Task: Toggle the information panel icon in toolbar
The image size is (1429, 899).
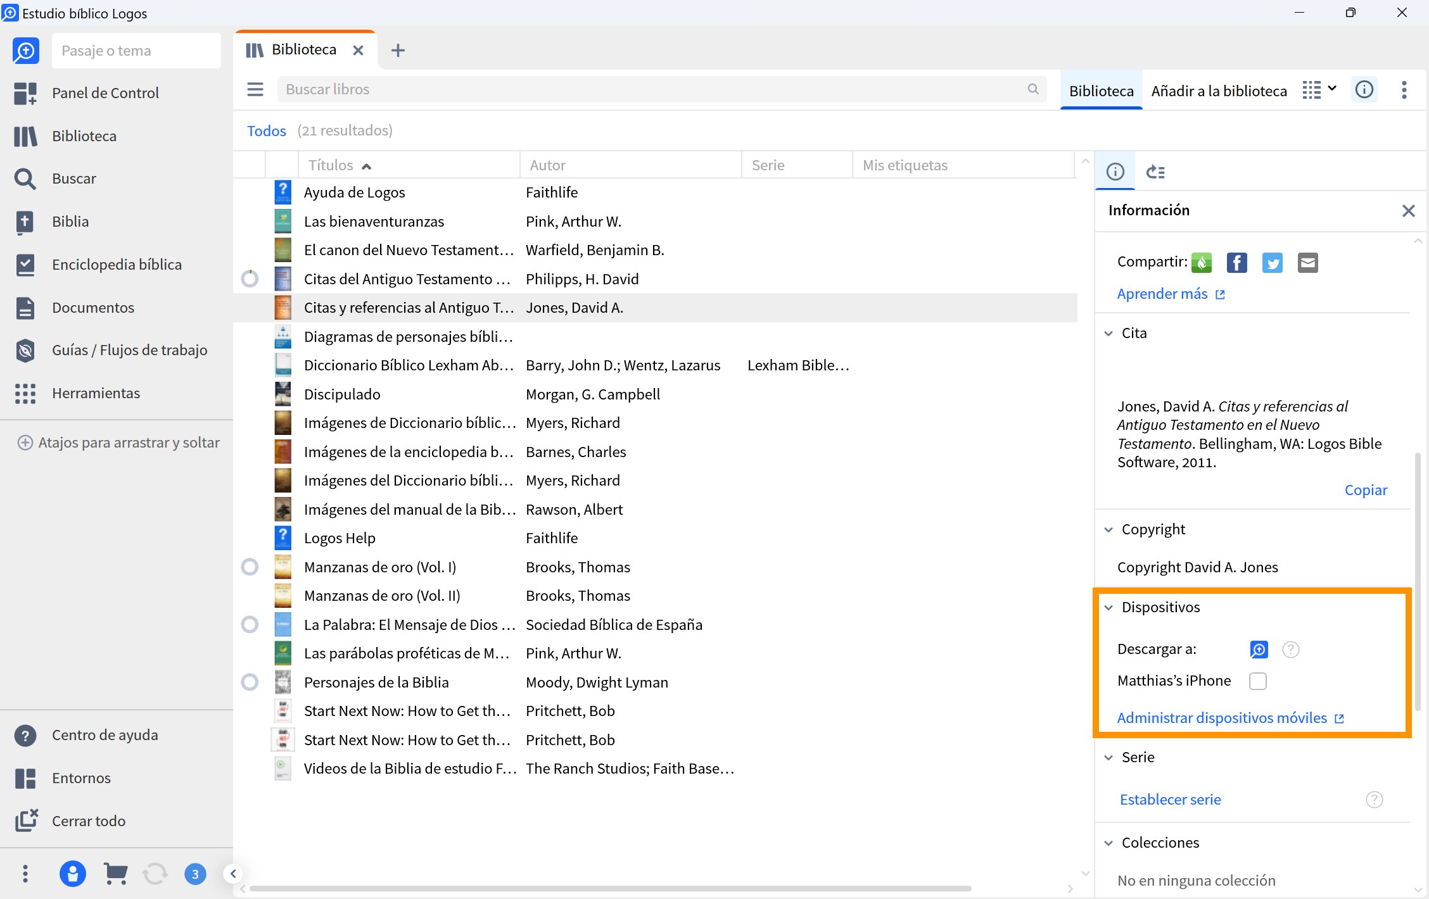Action: click(1364, 90)
